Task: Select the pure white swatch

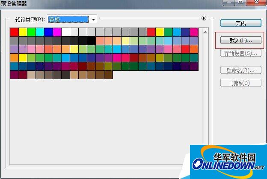Action: point(66,32)
